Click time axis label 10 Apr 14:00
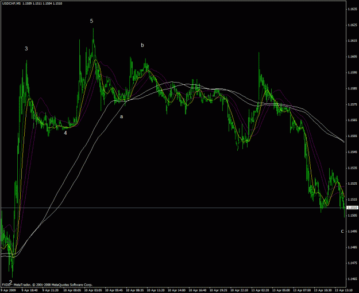The height and width of the screenshot is (293, 359). click(x=176, y=290)
